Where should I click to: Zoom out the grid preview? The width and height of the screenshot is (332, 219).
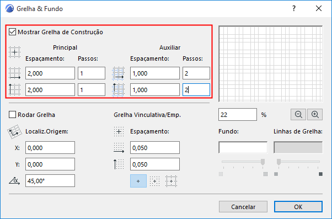pyautogui.click(x=298, y=115)
